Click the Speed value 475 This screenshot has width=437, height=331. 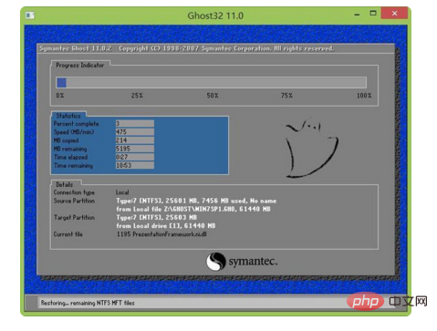coord(135,132)
